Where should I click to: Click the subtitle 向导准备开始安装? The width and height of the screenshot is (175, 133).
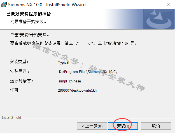click(x=28, y=22)
